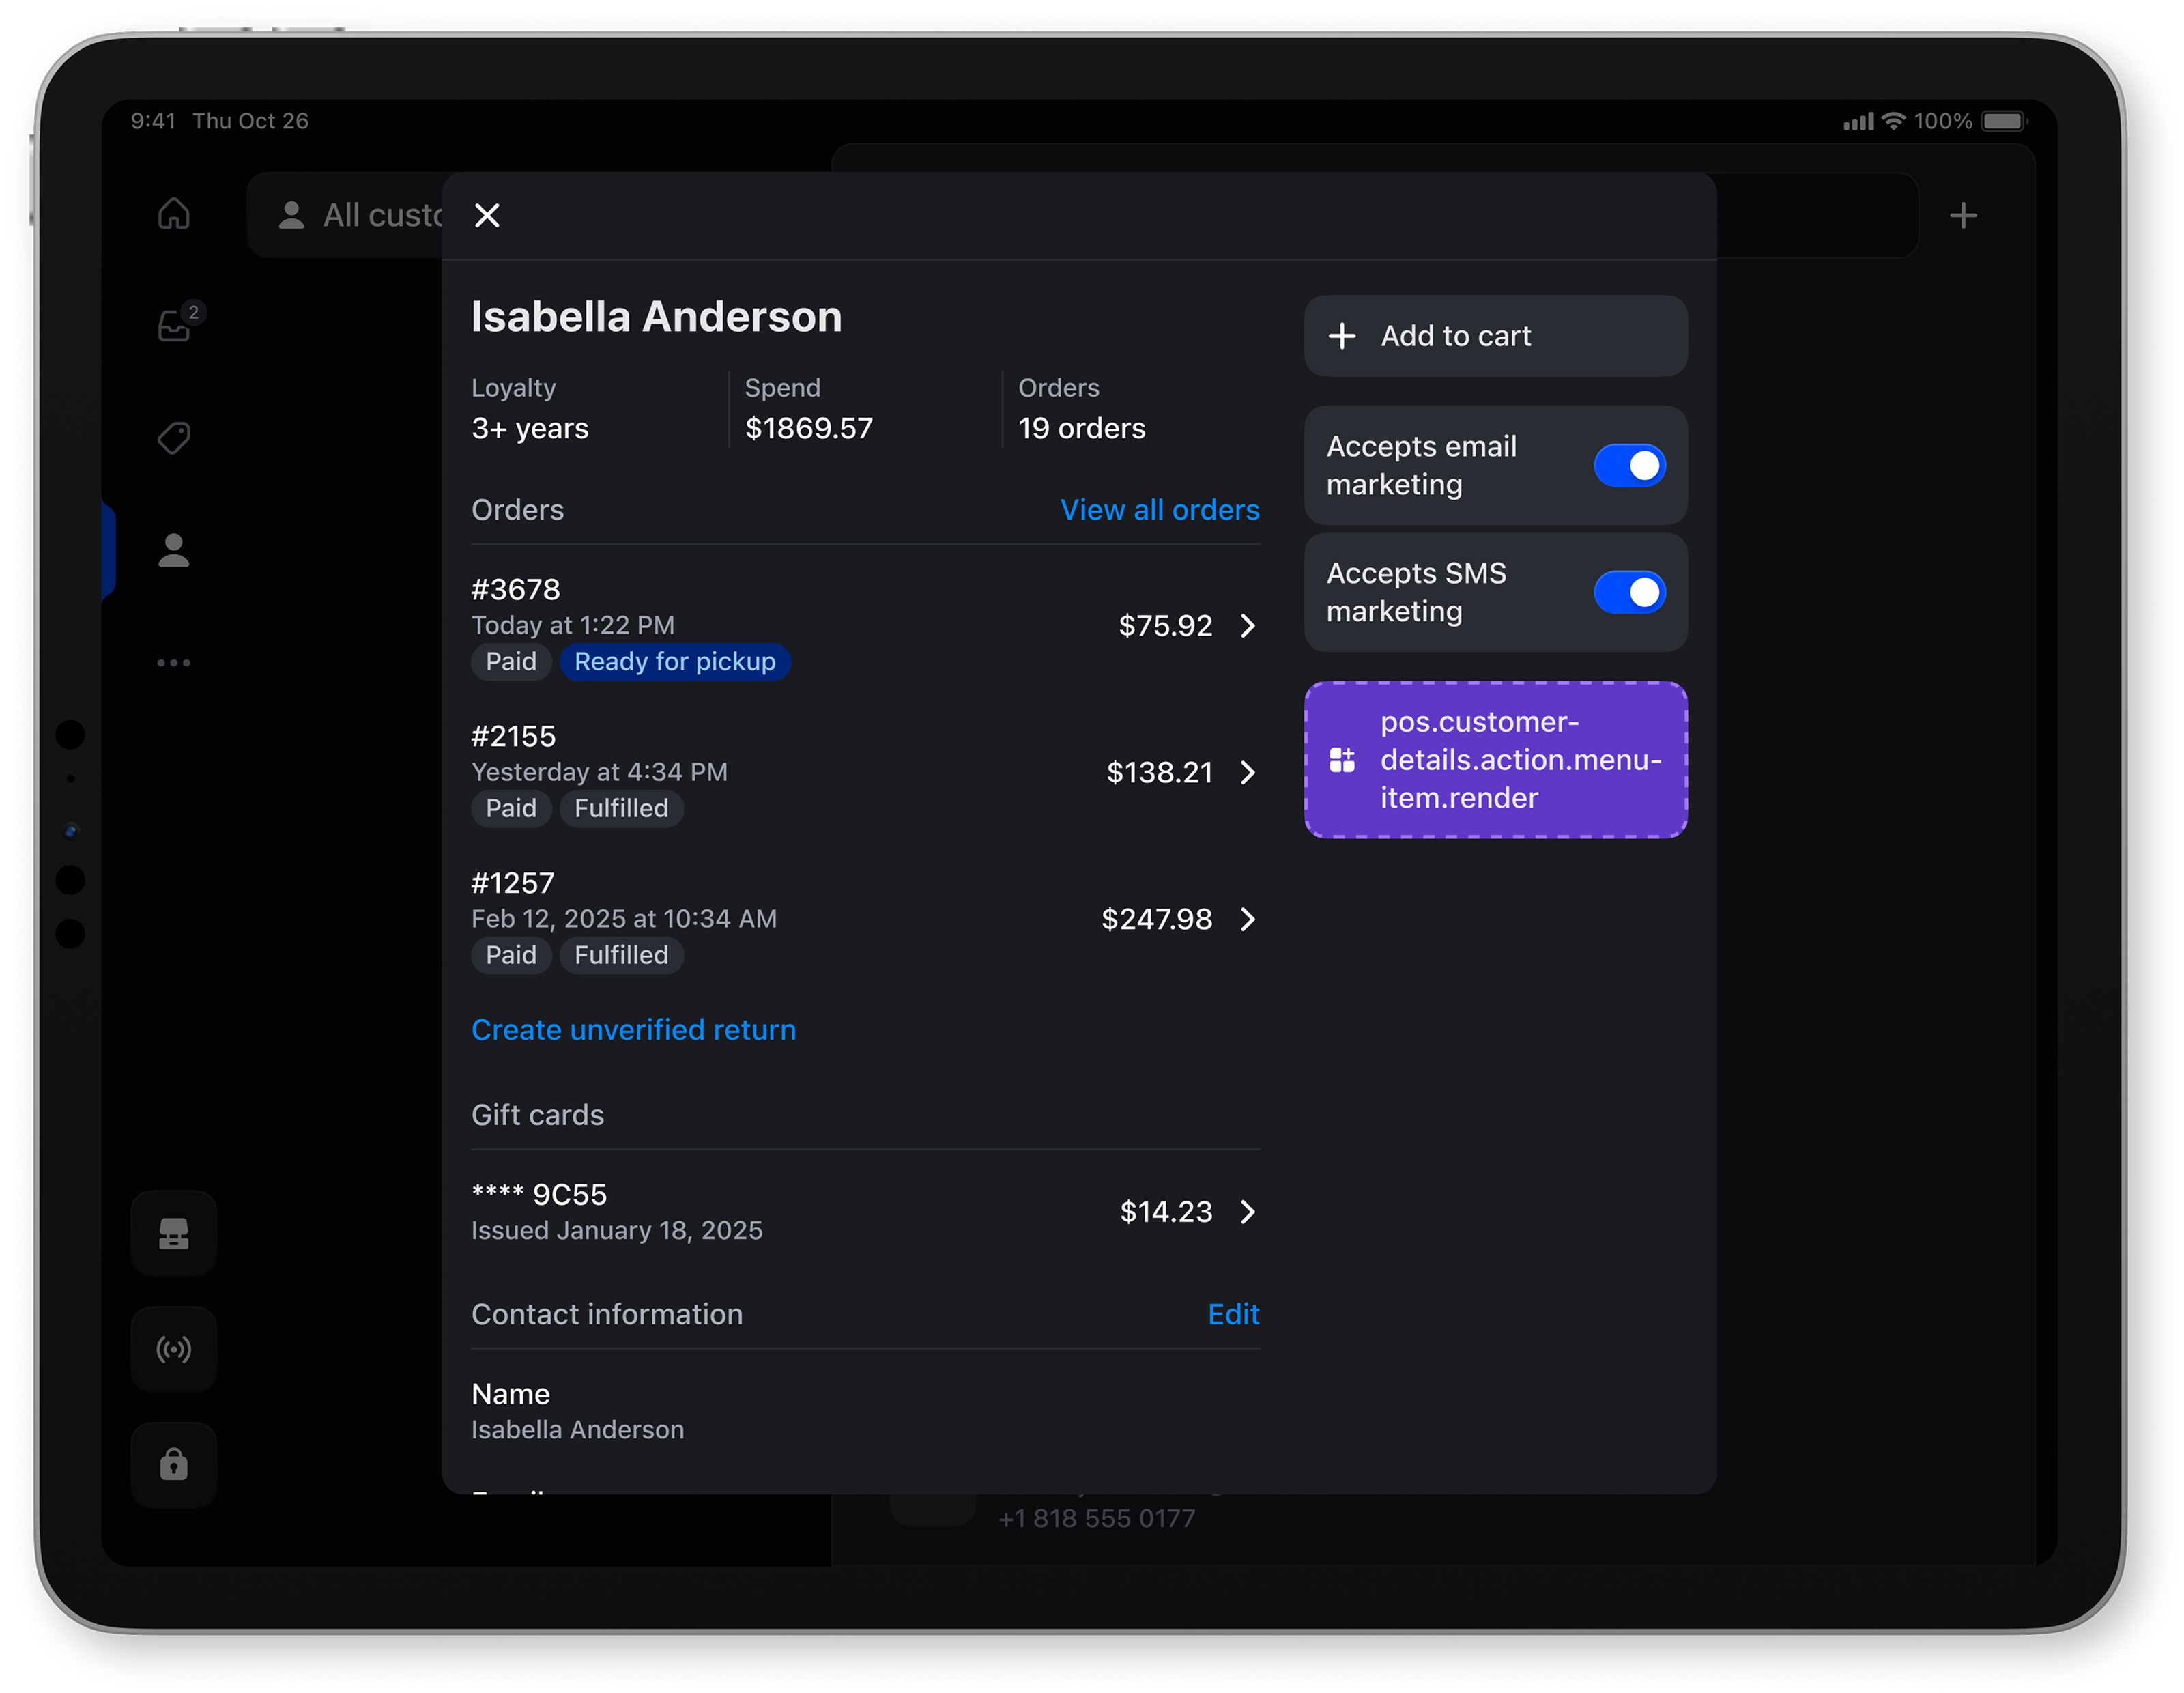Close the customer details modal

[x=487, y=215]
